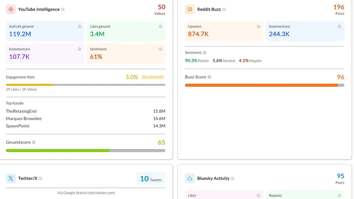354x199 pixels.
Task: Click the green Gesamtscore progress bar
Action: coord(85,150)
